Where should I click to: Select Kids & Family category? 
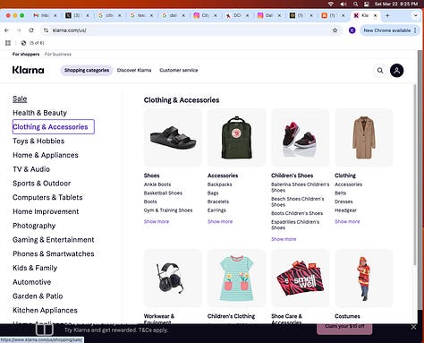coord(35,268)
